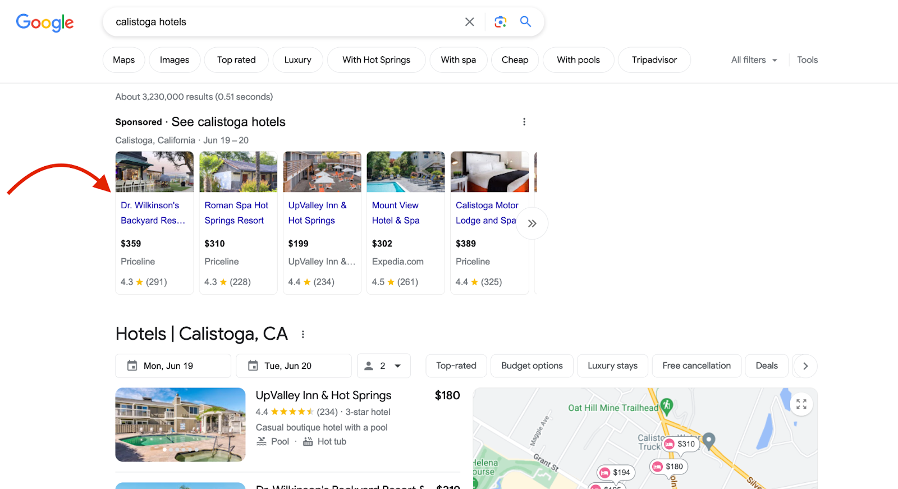Click Mount View Hotel & Spa thumbnail

(406, 172)
